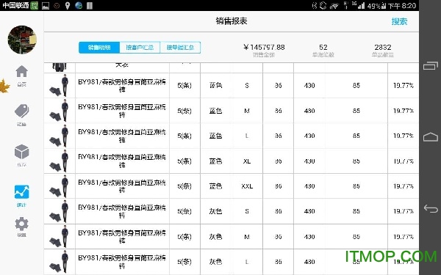Switch to the 按客户汇总 tab

pyautogui.click(x=140, y=48)
